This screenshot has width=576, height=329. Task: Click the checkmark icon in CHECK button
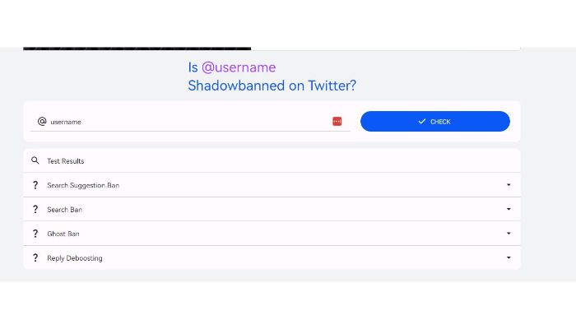[x=421, y=121]
